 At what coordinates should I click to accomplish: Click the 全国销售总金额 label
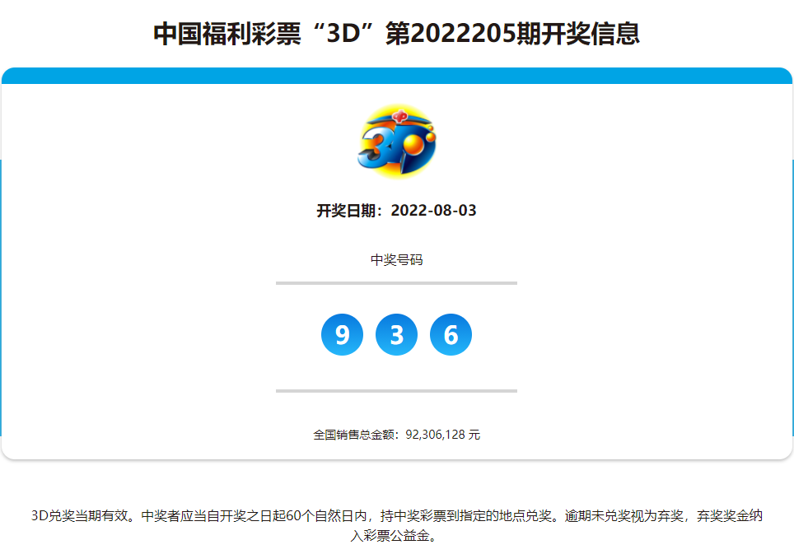click(356, 435)
